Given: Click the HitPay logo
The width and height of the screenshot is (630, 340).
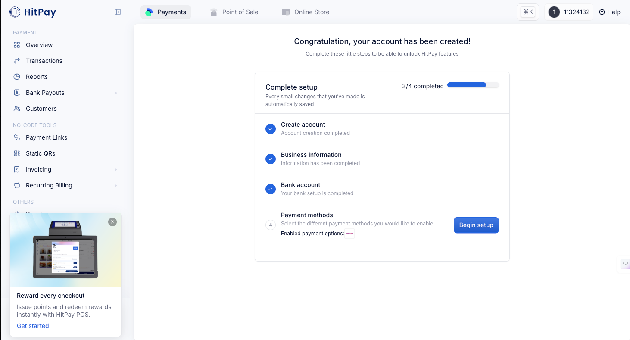Looking at the screenshot, I should 33,12.
